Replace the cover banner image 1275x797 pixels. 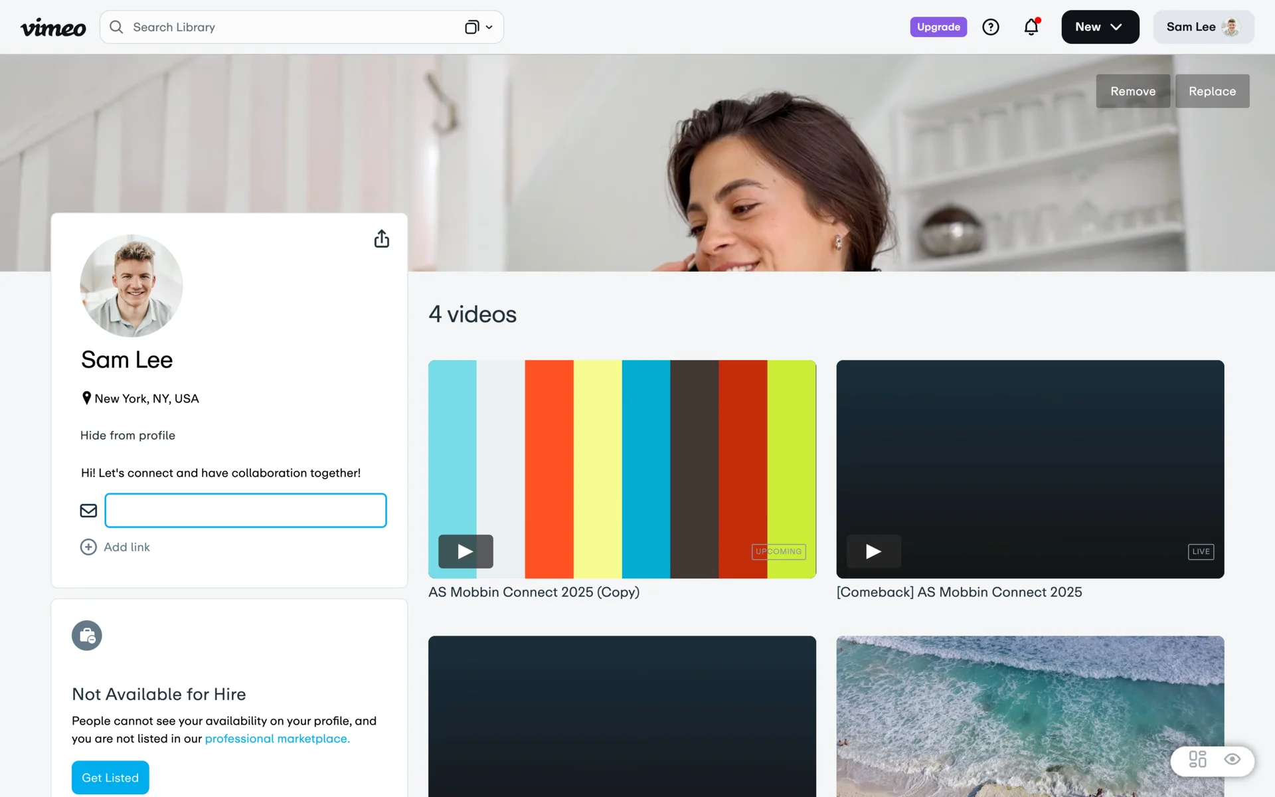[x=1211, y=91]
